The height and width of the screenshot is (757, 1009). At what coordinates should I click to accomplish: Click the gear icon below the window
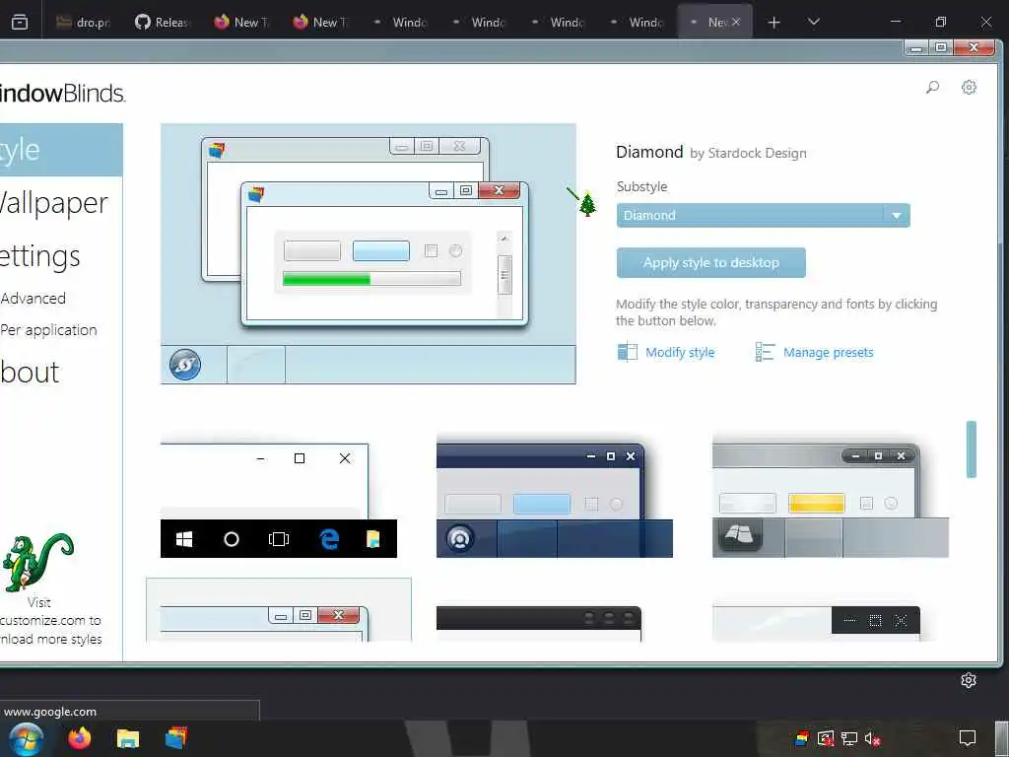pos(969,680)
